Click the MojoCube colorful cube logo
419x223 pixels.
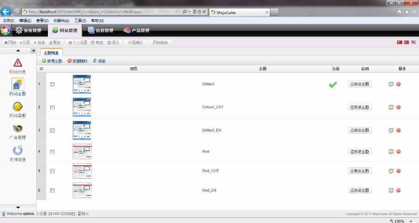point(5,30)
